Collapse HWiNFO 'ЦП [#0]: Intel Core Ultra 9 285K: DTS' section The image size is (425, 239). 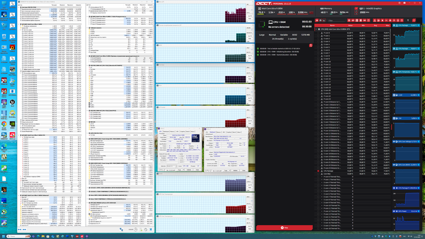pos(19,135)
